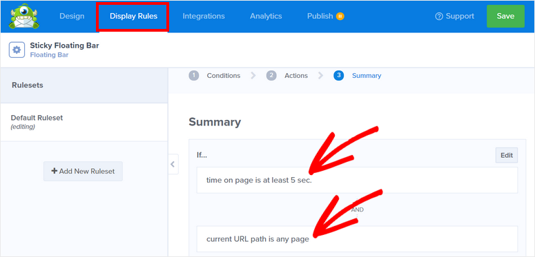
Task: Go to step 2 Actions
Action: click(287, 76)
